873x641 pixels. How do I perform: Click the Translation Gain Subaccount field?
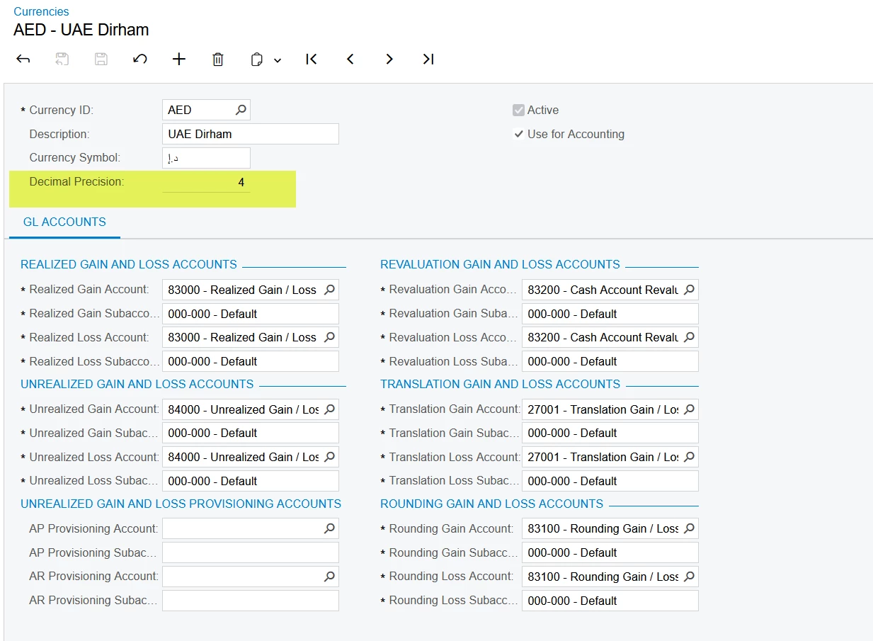(x=610, y=433)
